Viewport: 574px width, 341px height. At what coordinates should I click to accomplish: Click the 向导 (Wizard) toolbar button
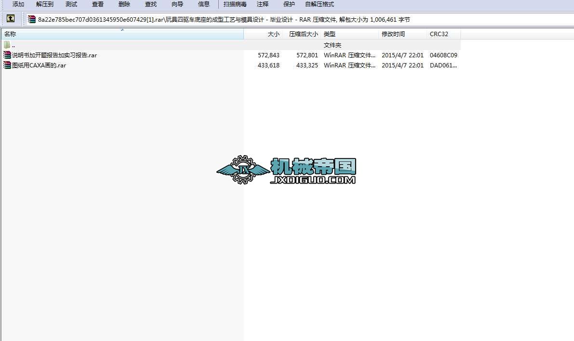(177, 4)
